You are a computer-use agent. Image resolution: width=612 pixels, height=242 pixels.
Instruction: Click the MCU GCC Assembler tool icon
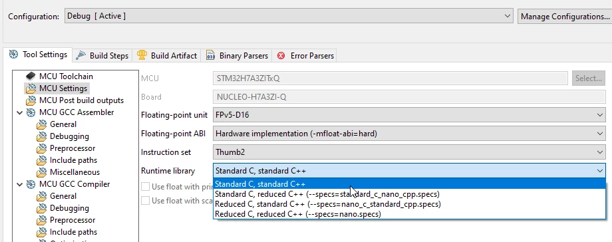(x=31, y=112)
